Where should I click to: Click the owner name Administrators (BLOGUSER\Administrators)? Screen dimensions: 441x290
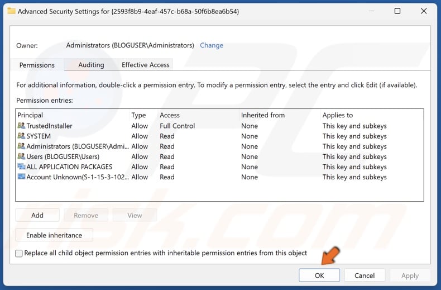130,45
